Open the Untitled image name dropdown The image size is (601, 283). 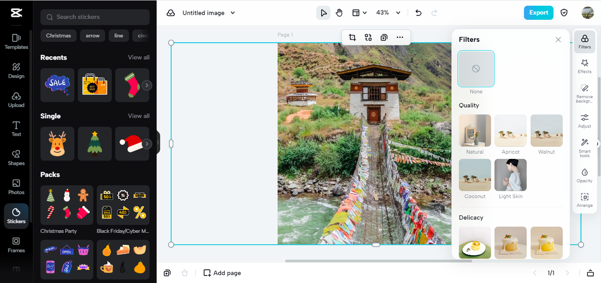pyautogui.click(x=209, y=13)
